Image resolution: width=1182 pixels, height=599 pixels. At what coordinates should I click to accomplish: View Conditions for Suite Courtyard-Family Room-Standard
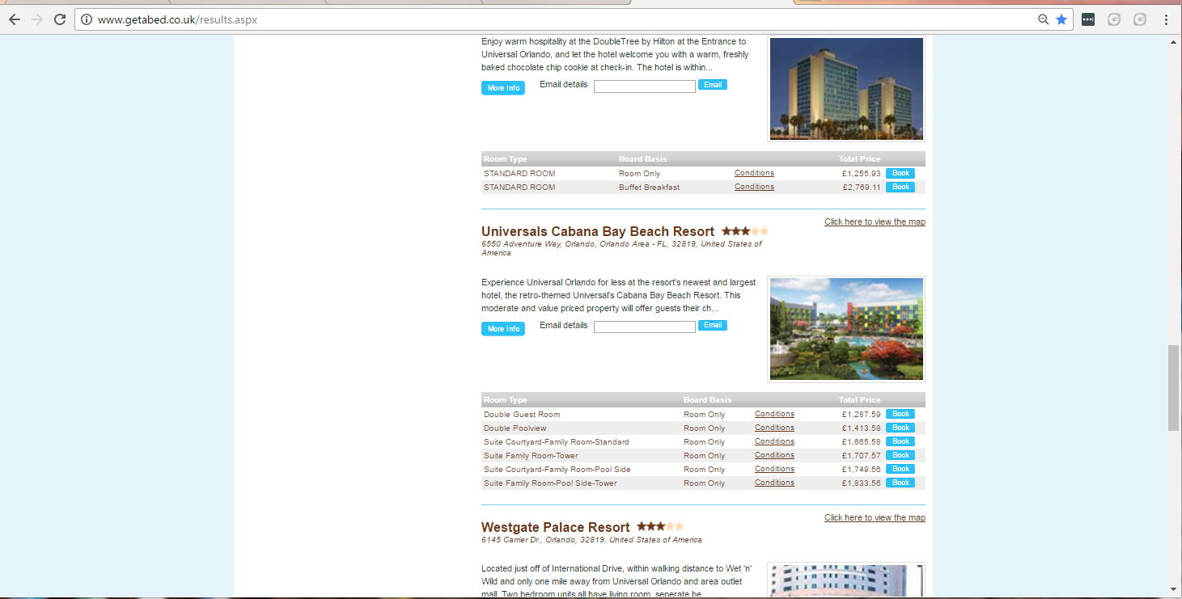(774, 441)
